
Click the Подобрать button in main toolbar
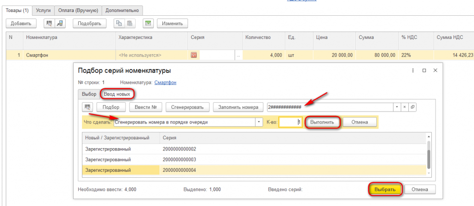pos(89,23)
